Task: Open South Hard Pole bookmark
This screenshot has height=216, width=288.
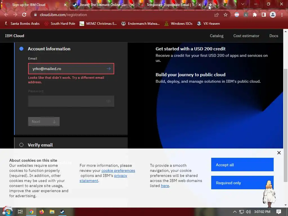Action: click(x=60, y=24)
